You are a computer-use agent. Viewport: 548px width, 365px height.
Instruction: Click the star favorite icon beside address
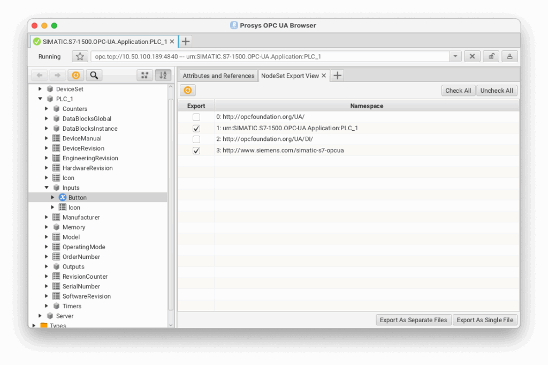click(x=80, y=57)
